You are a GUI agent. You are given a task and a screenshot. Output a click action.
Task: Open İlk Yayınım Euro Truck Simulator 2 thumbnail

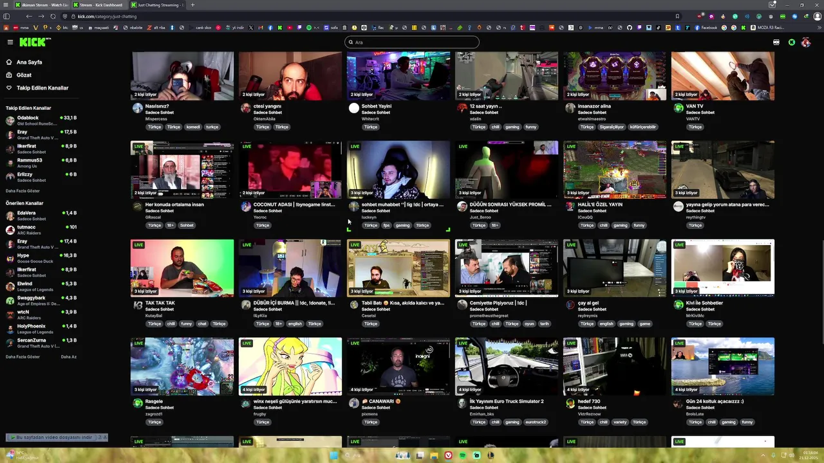point(507,366)
